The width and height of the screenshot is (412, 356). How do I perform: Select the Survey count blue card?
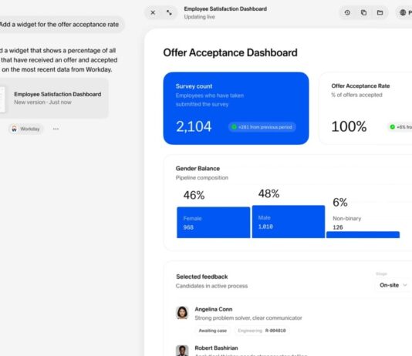point(236,108)
